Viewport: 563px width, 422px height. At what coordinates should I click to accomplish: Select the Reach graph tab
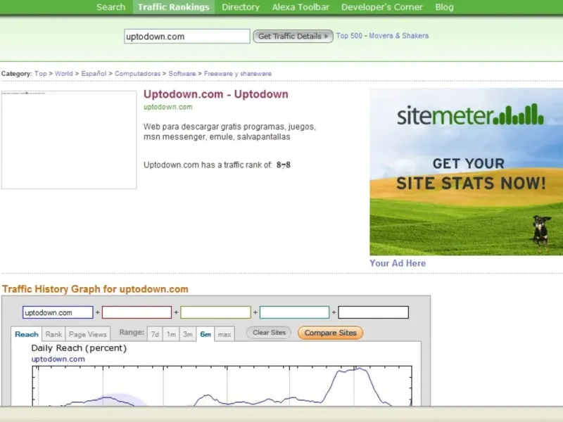pyautogui.click(x=27, y=334)
